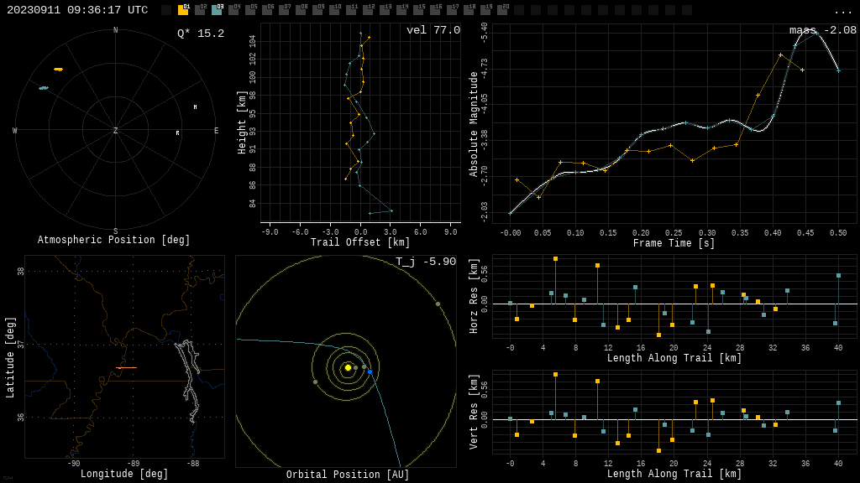
Task: Click the N compass label
Action: [x=115, y=30]
